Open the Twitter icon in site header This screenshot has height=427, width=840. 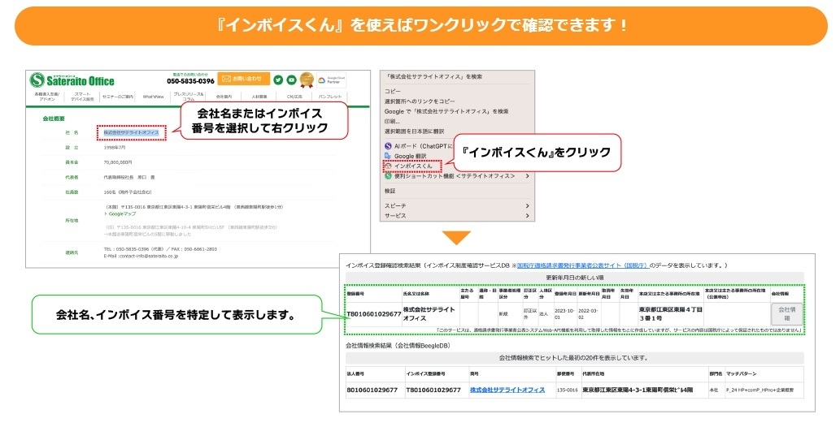point(278,80)
